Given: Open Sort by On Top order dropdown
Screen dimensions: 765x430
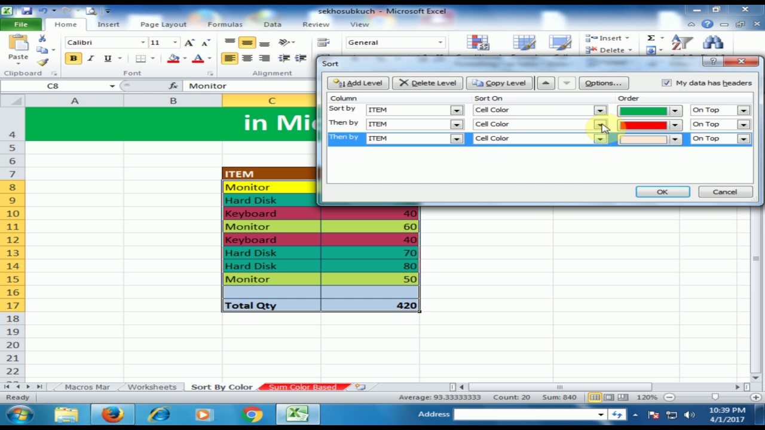Looking at the screenshot, I should [743, 110].
